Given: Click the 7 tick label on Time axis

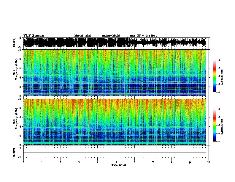Looking at the screenshot, I should coord(153,162).
